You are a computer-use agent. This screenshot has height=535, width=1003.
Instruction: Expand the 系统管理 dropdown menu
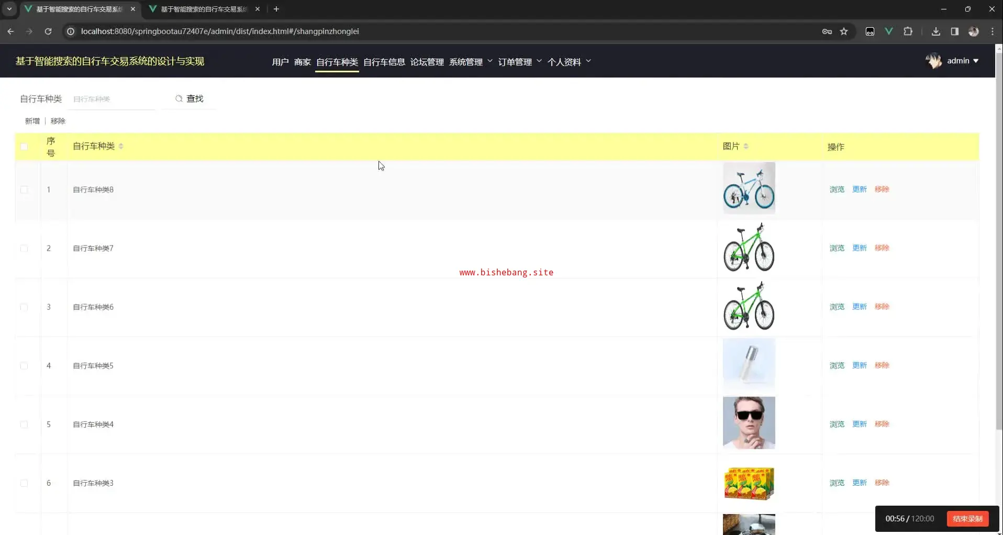tap(470, 62)
